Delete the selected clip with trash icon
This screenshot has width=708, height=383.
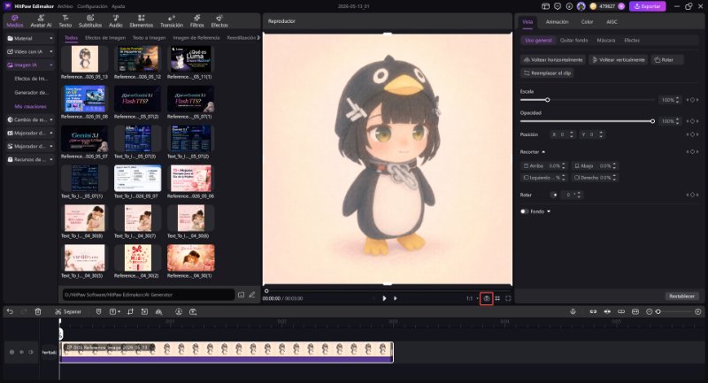[38, 311]
